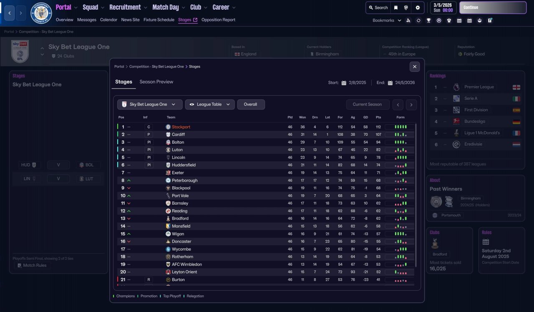Click the Luton club badge in the table
The image size is (534, 312).
click(x=168, y=150)
